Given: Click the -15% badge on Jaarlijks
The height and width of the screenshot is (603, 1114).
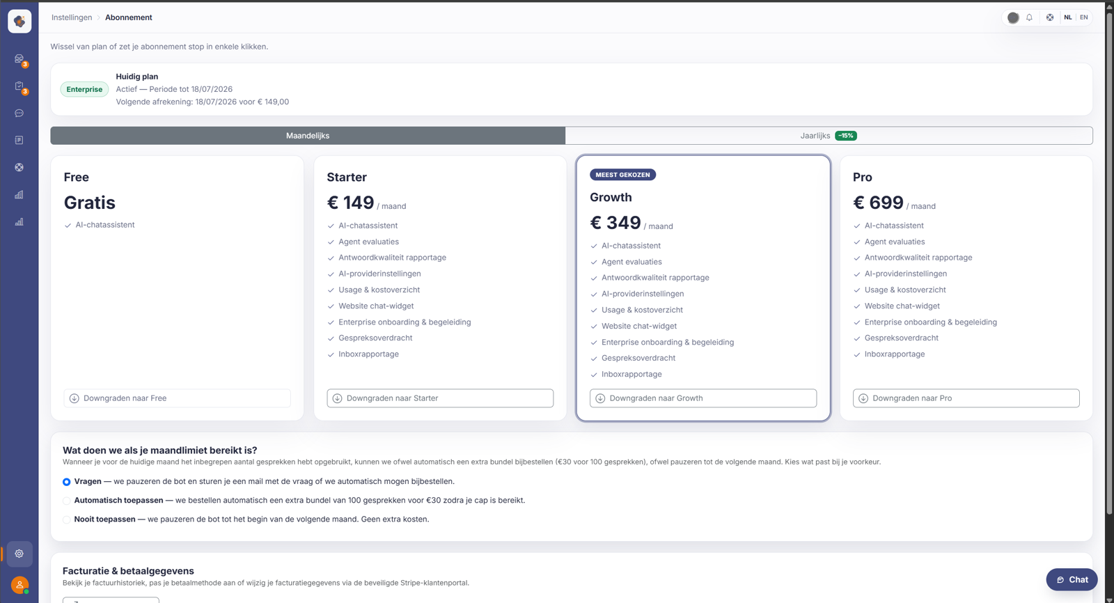Looking at the screenshot, I should [846, 136].
